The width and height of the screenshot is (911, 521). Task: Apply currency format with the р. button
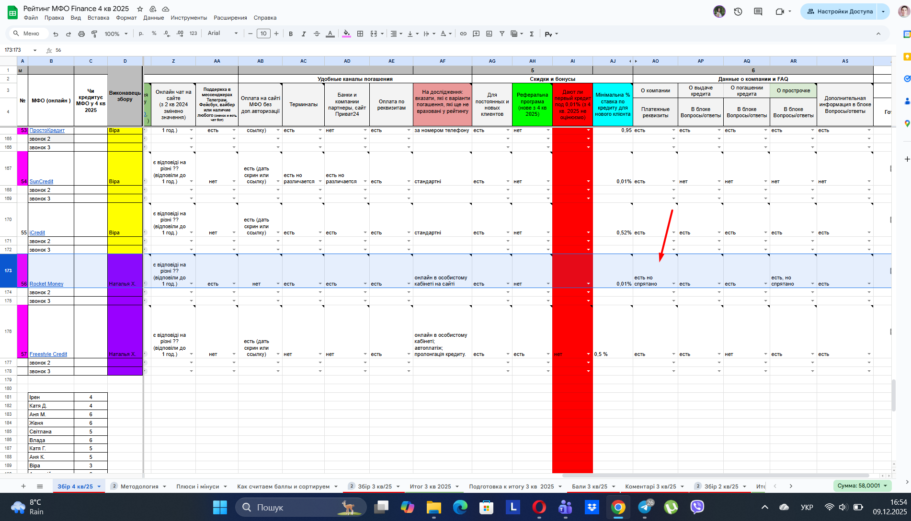point(141,33)
